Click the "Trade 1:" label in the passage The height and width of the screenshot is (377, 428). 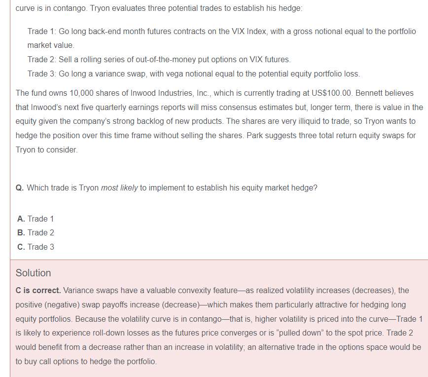point(42,31)
